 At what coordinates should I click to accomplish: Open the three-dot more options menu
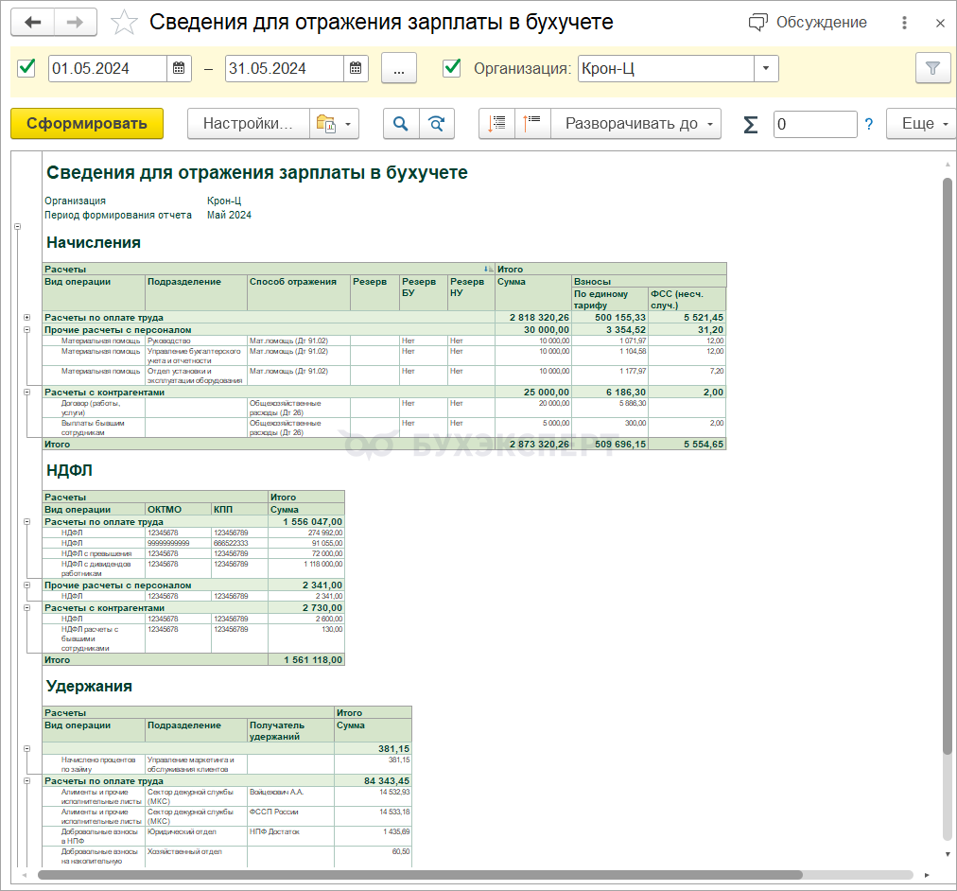(905, 23)
